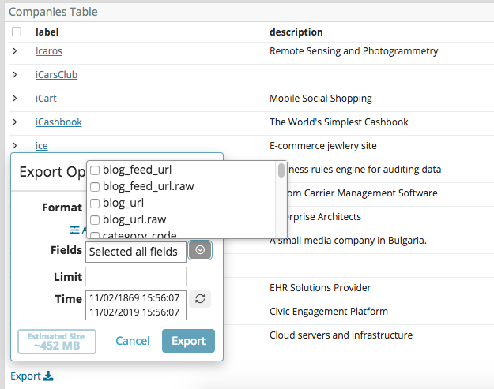Sort by the description column header
Viewport: 494px width, 389px height.
(x=296, y=32)
